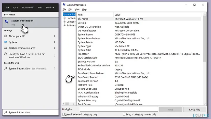Open System Information best match result
The width and height of the screenshot is (211, 119).
[30, 22]
